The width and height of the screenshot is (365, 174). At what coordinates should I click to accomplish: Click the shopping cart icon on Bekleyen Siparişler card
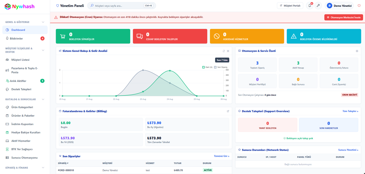63,37
